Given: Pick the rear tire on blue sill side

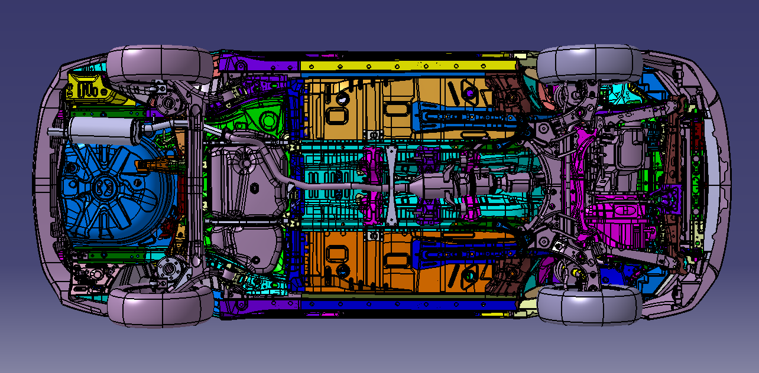Looking at the screenshot, I should (160, 306).
